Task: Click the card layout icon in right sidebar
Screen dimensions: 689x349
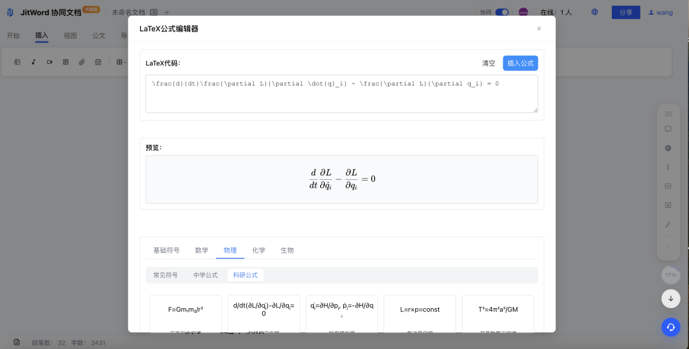Action: [x=669, y=186]
